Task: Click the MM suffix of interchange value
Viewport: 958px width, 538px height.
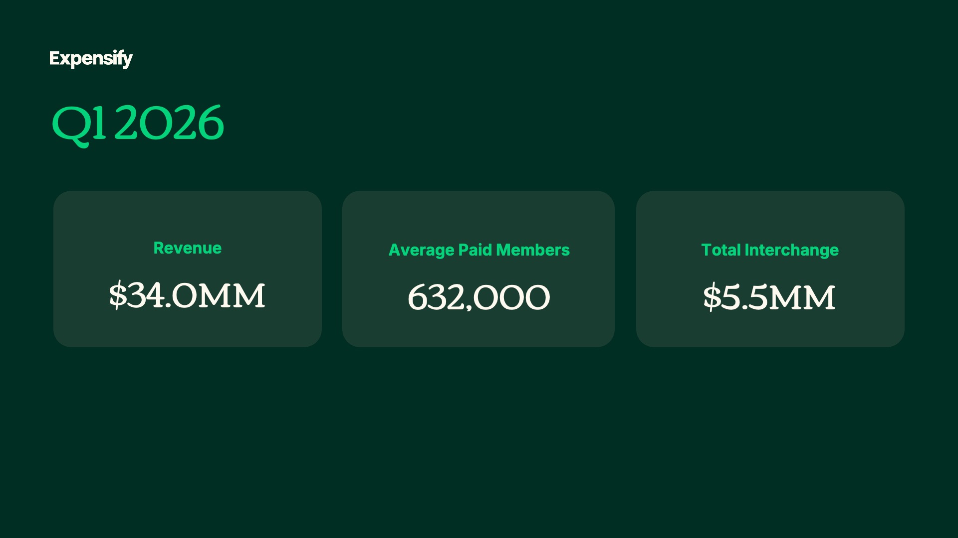Action: (x=802, y=298)
